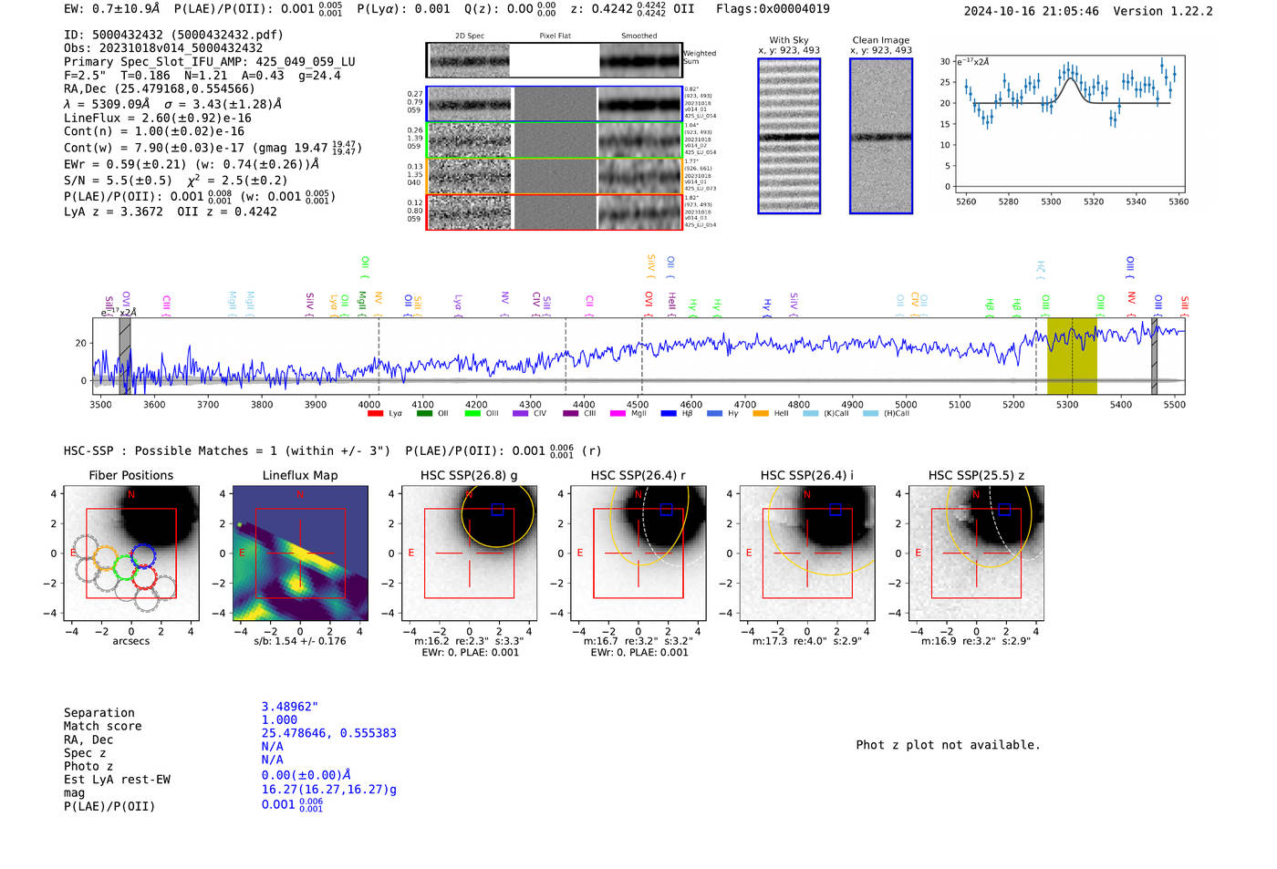
Task: Select the orange-bordered 2D fiber spectrum row
Action: click(555, 175)
